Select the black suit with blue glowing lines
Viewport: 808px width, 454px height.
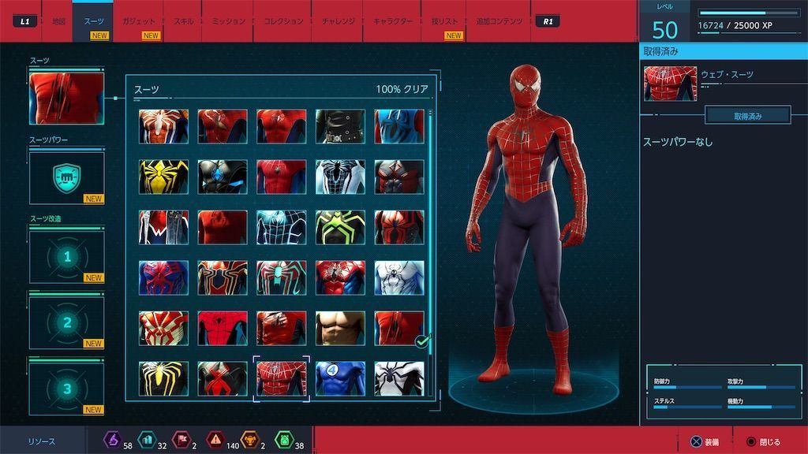click(x=222, y=177)
